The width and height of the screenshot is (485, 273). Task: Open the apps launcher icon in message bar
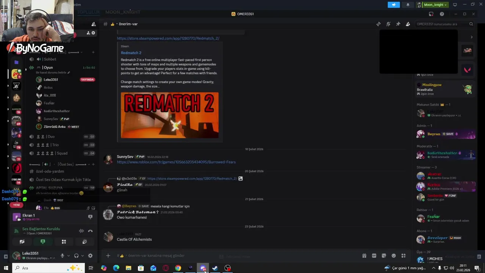(x=404, y=256)
